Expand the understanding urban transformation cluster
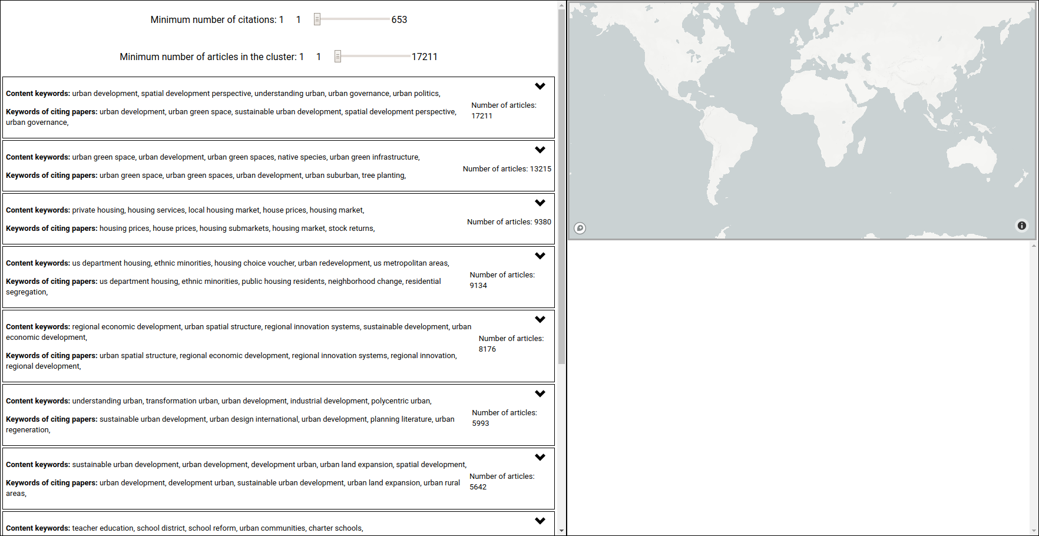 tap(540, 393)
